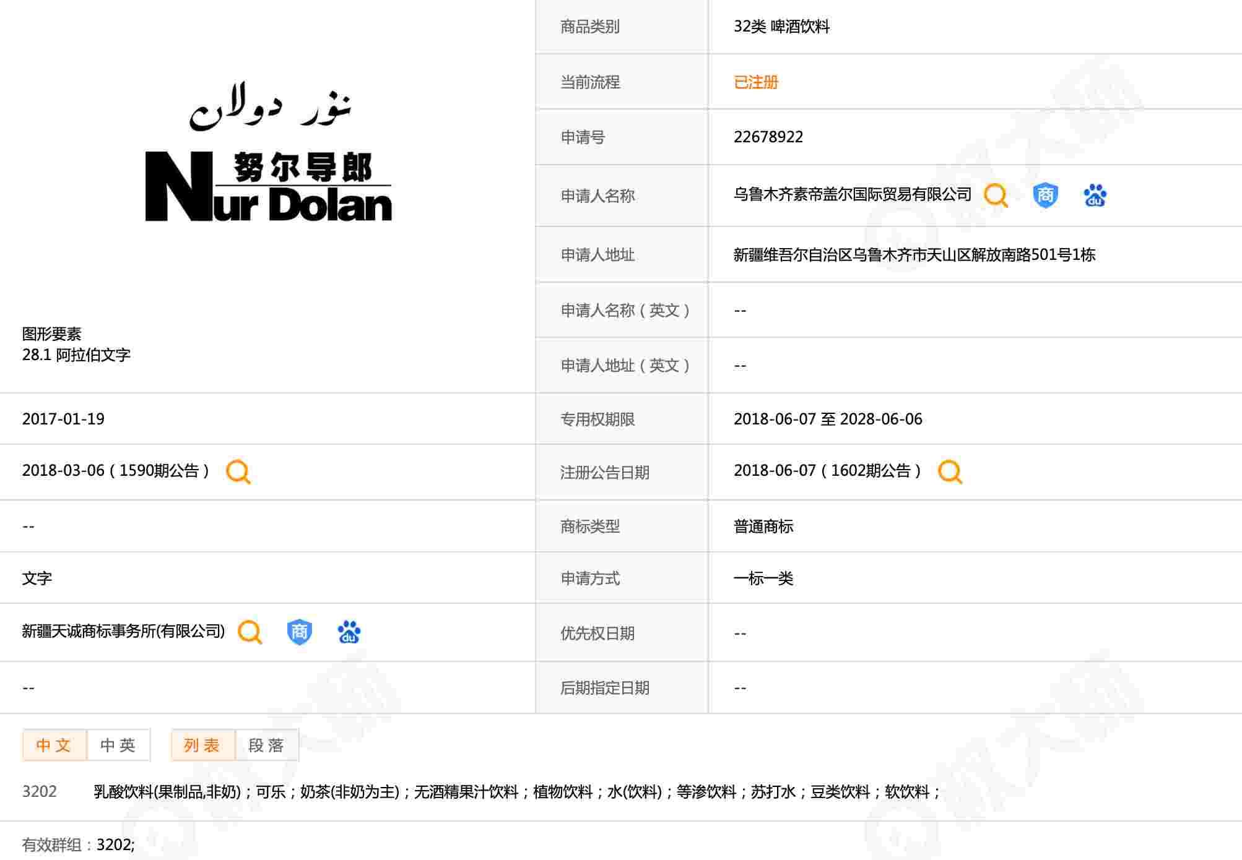Click the application number 22678922
The height and width of the screenshot is (860, 1242).
[x=768, y=137]
